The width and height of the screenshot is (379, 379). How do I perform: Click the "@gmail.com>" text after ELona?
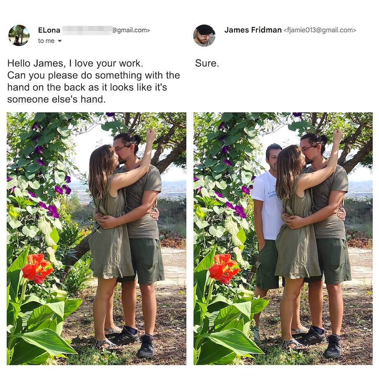click(x=131, y=30)
